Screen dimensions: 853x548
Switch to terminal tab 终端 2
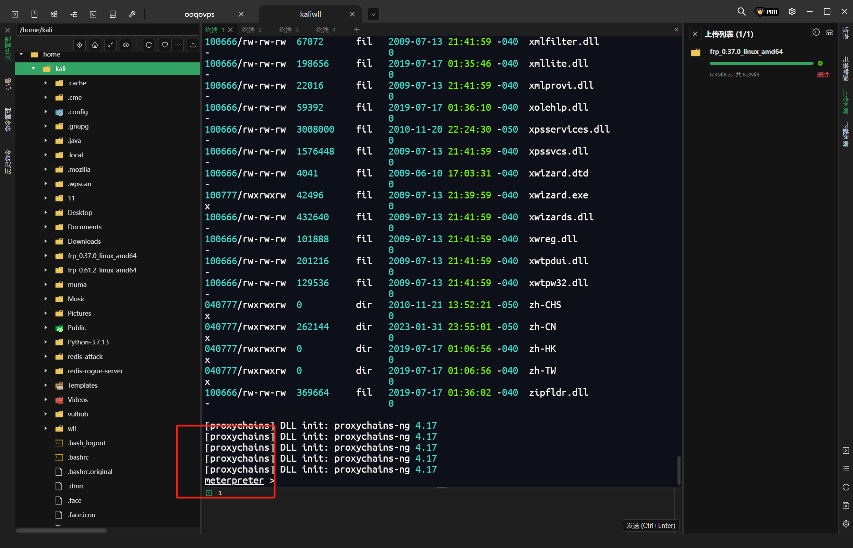pyautogui.click(x=252, y=30)
